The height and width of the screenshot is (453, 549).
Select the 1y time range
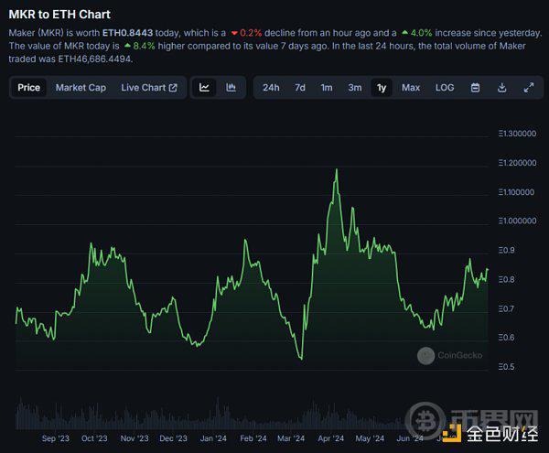[x=382, y=88]
